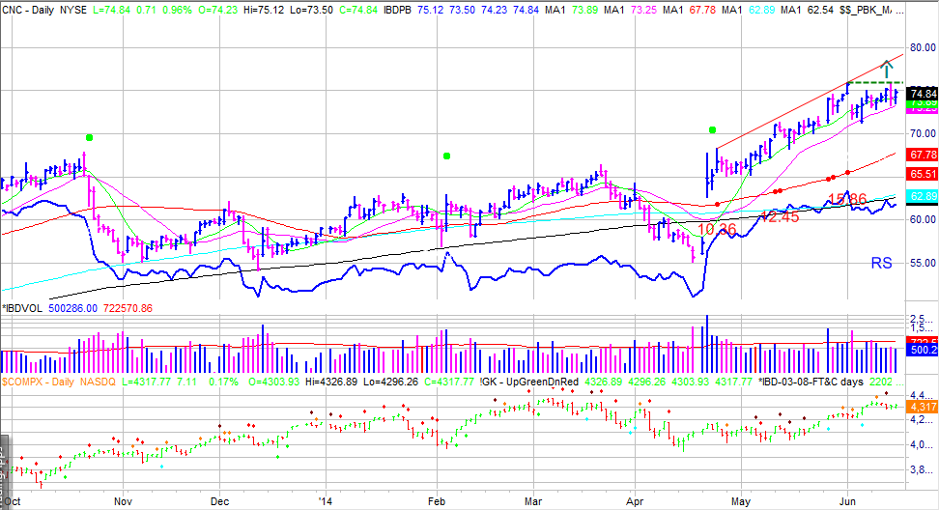The height and width of the screenshot is (510, 939).
Task: Click the teal up arrow near 77
Action: (x=886, y=70)
